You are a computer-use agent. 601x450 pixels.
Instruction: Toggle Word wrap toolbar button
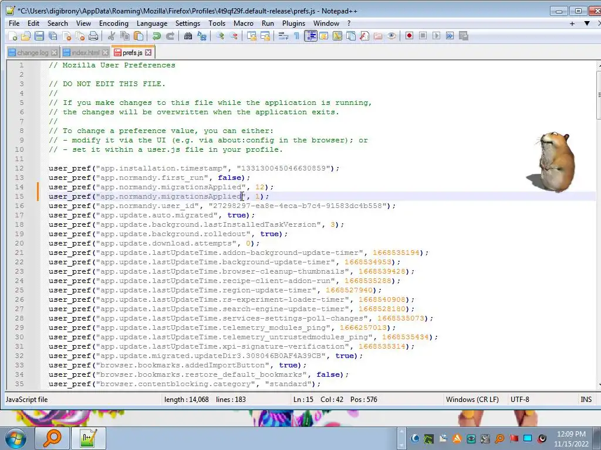point(283,36)
